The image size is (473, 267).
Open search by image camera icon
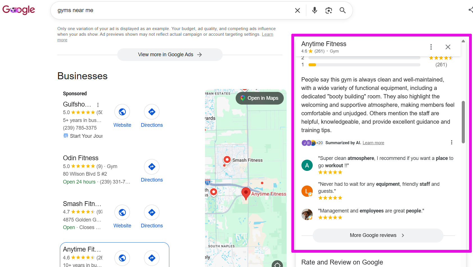pyautogui.click(x=329, y=10)
